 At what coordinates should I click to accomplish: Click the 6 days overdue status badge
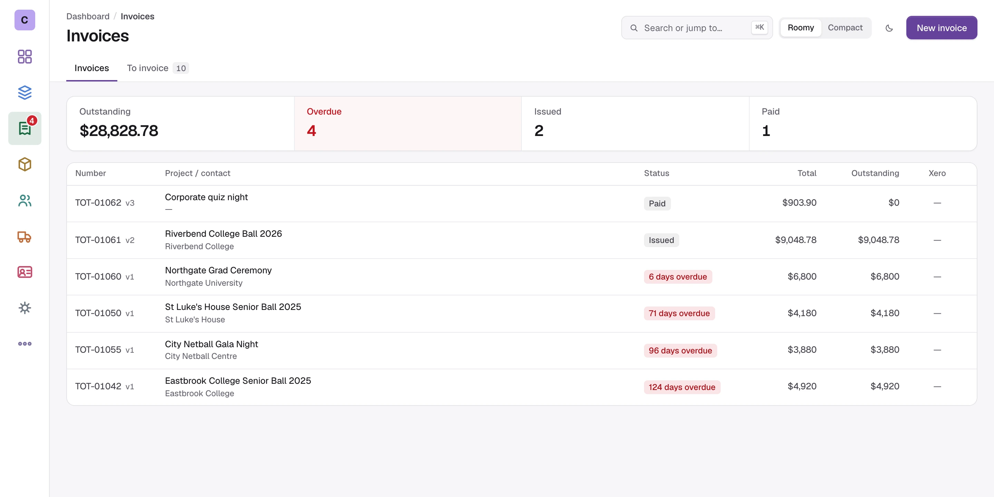[x=678, y=277]
